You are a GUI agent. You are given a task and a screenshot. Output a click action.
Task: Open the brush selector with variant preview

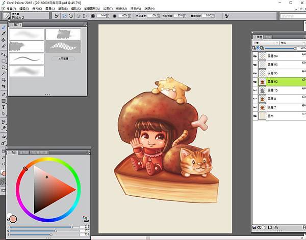tap(26, 16)
